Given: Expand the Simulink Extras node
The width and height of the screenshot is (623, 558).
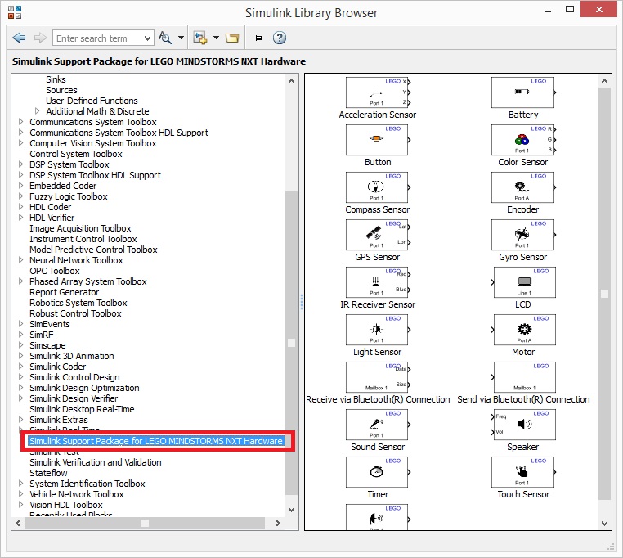Looking at the screenshot, I should pos(20,420).
